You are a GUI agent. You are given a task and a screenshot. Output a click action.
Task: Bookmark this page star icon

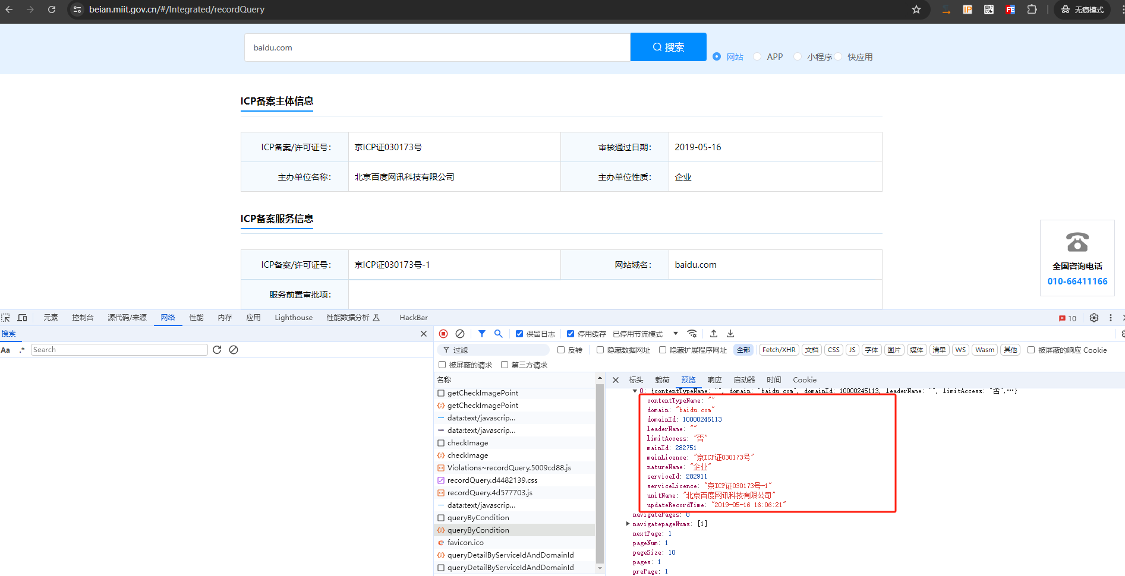coord(916,10)
